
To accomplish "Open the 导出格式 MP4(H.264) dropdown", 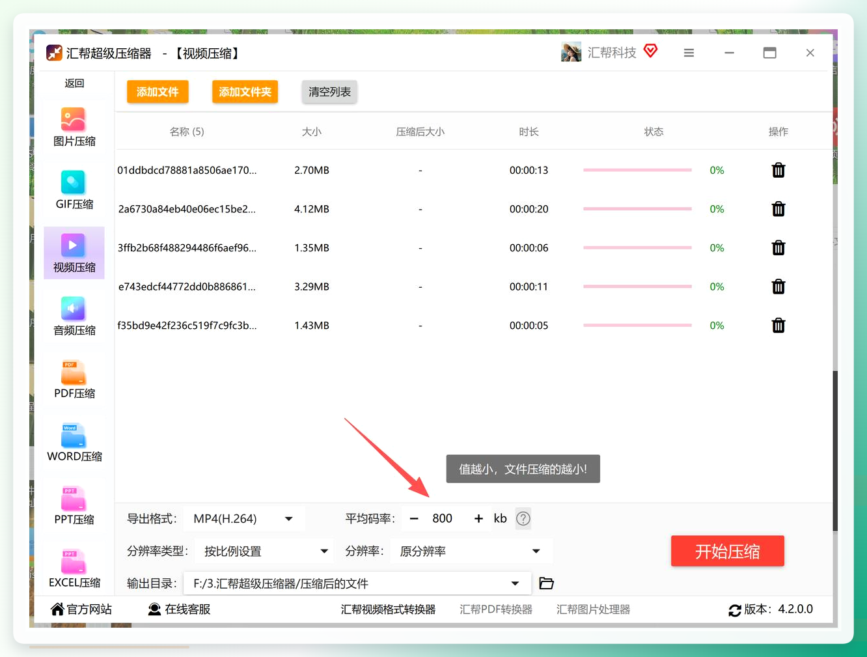I will [244, 519].
